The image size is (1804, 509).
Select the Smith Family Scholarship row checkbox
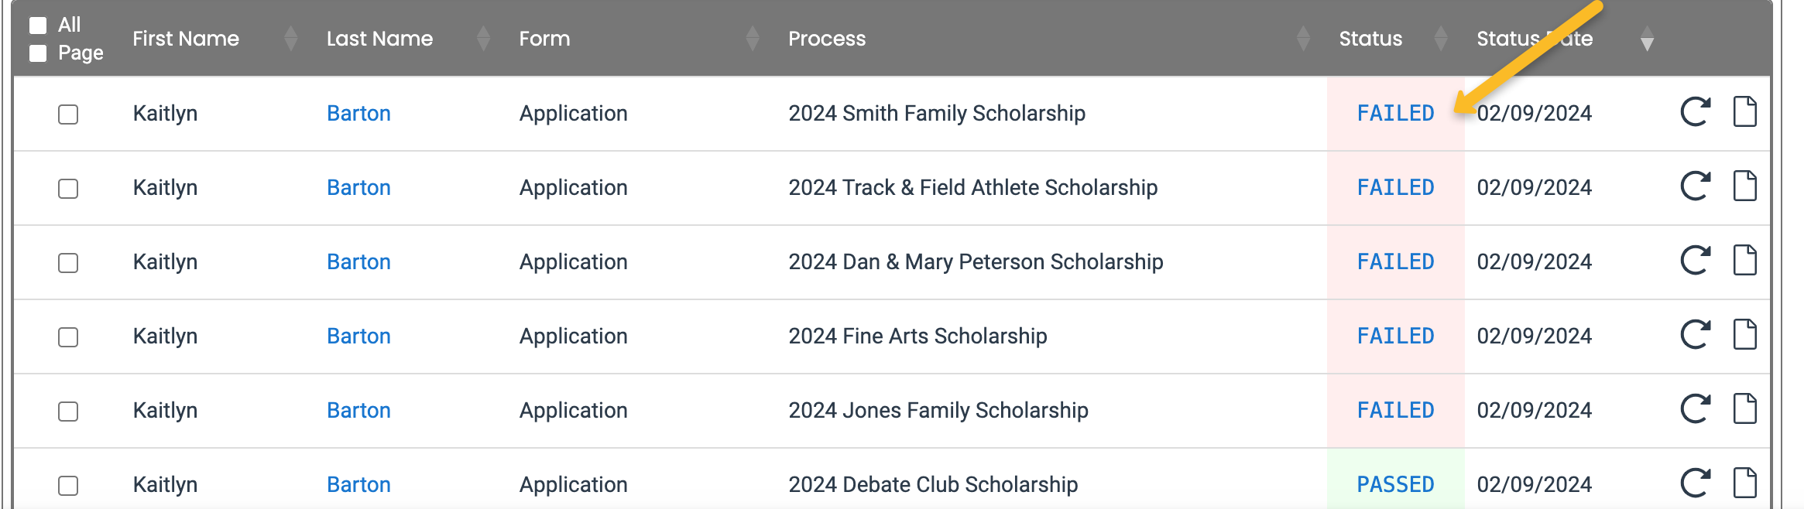coord(68,114)
